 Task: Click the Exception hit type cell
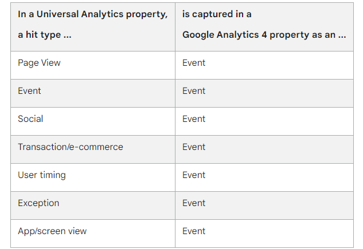tap(93, 205)
